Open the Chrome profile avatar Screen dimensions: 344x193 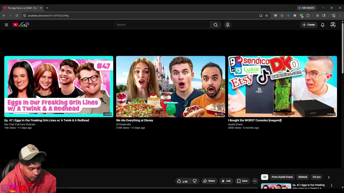(334, 16)
